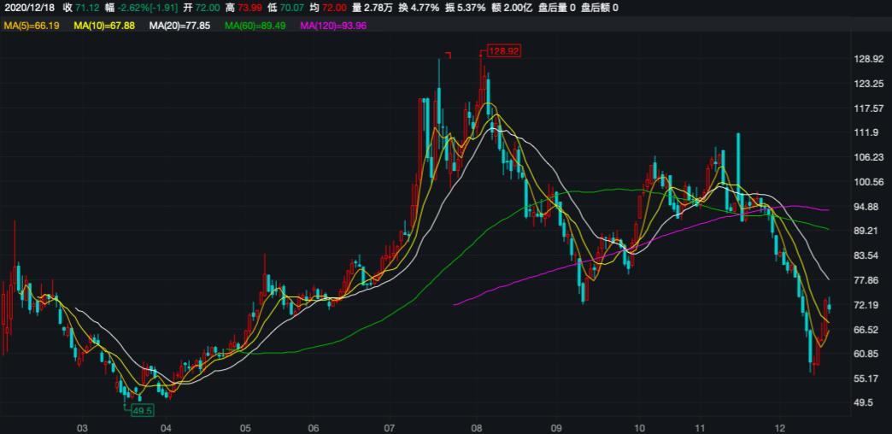Click the red 128.92 high price marker
Screen dimensions: 892x434
[503, 51]
